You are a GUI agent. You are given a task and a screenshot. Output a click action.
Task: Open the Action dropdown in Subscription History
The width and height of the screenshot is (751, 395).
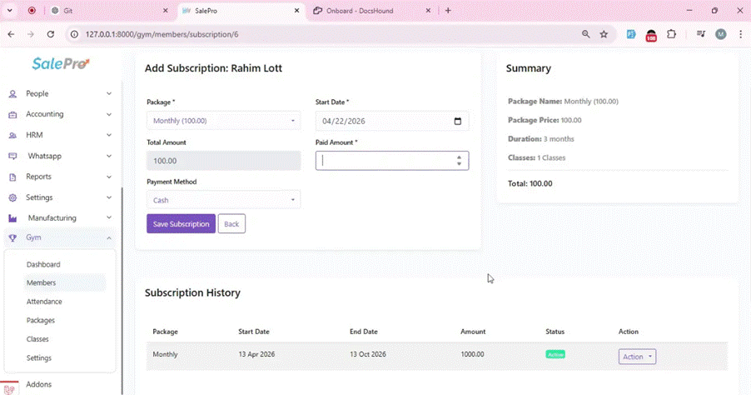pos(637,357)
